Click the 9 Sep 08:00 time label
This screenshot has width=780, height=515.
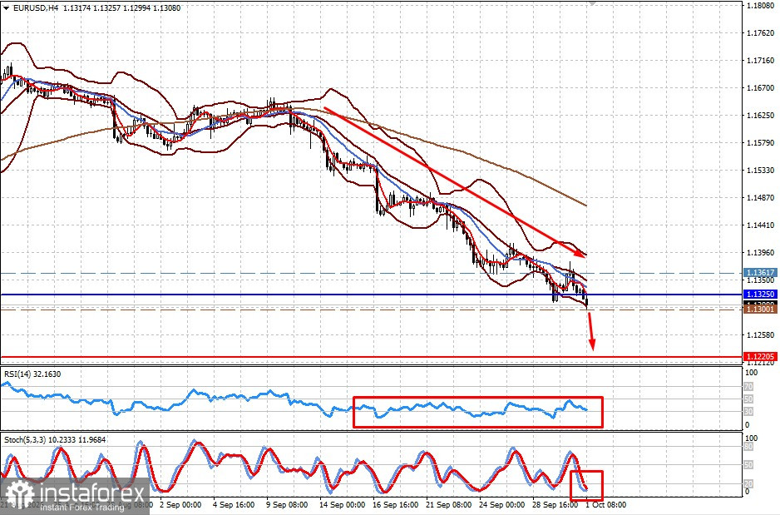pos(287,504)
